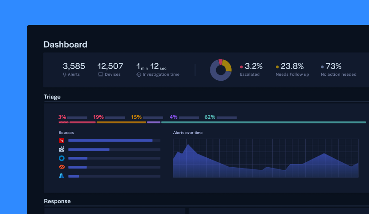Go to the Response section heading

pos(57,201)
